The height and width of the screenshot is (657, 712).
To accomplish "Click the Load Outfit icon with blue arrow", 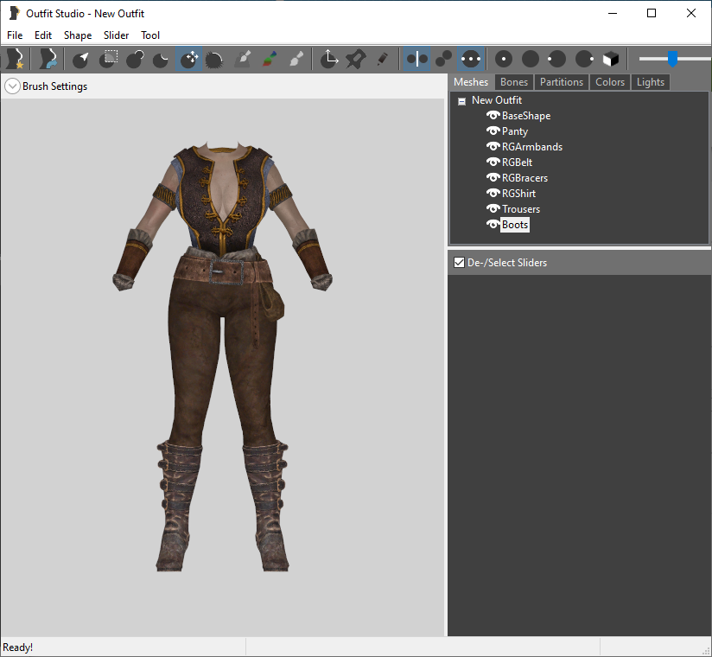I will [48, 59].
